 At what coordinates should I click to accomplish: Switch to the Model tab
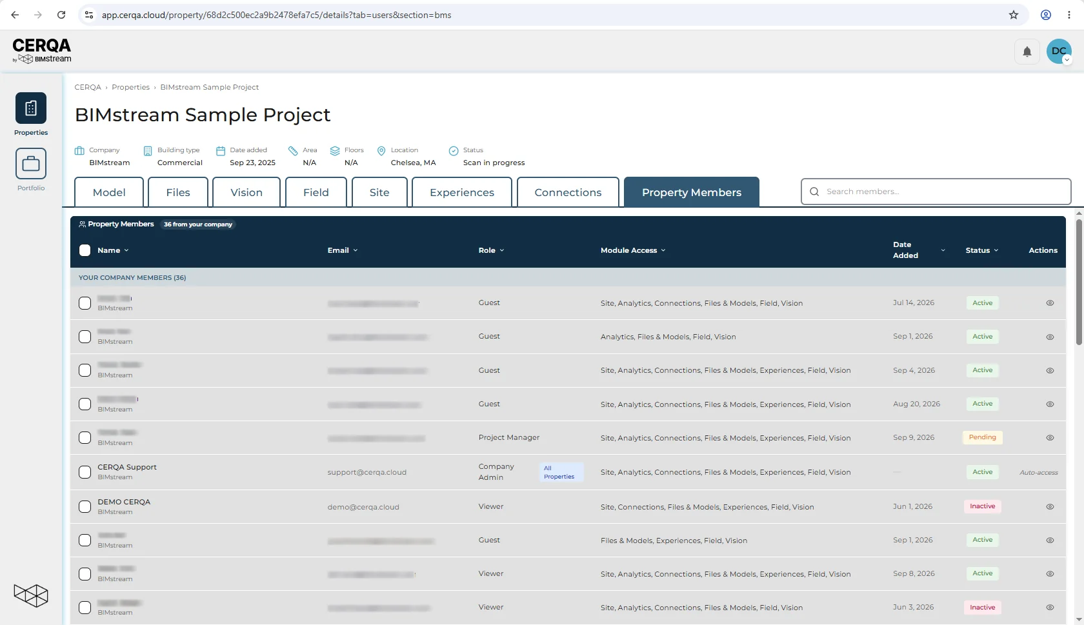pos(109,192)
